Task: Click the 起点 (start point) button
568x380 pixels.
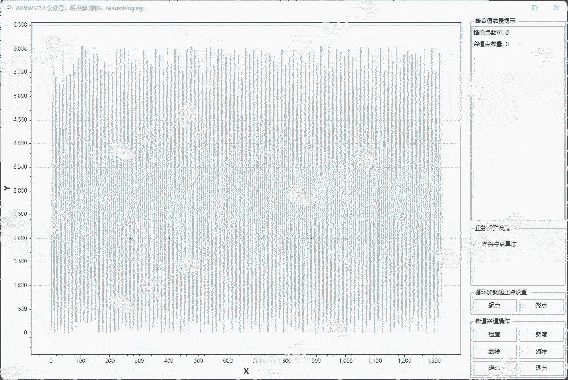Action: [495, 306]
